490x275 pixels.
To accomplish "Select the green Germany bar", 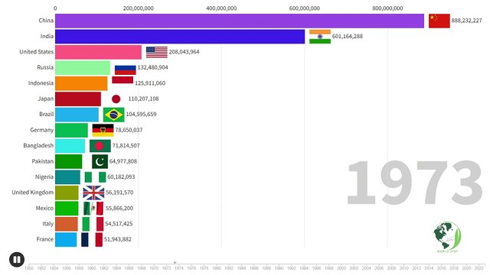I will click(71, 130).
